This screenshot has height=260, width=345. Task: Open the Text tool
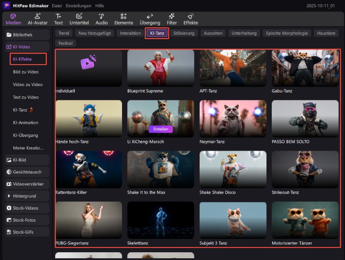[58, 19]
